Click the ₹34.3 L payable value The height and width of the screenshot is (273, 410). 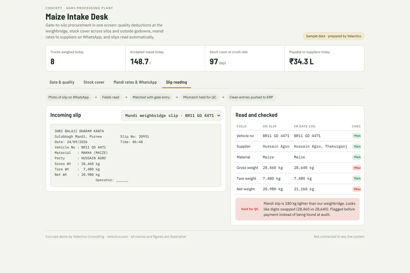click(x=301, y=62)
